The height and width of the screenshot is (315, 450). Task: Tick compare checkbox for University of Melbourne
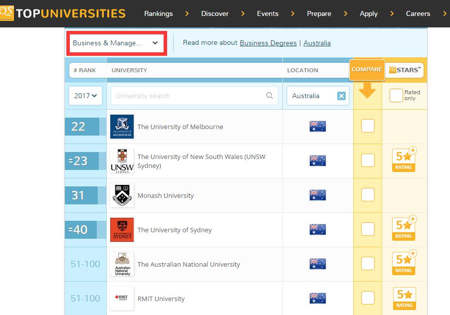pos(368,126)
